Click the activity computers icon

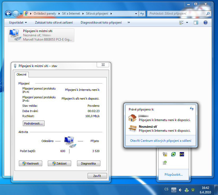click(70, 142)
